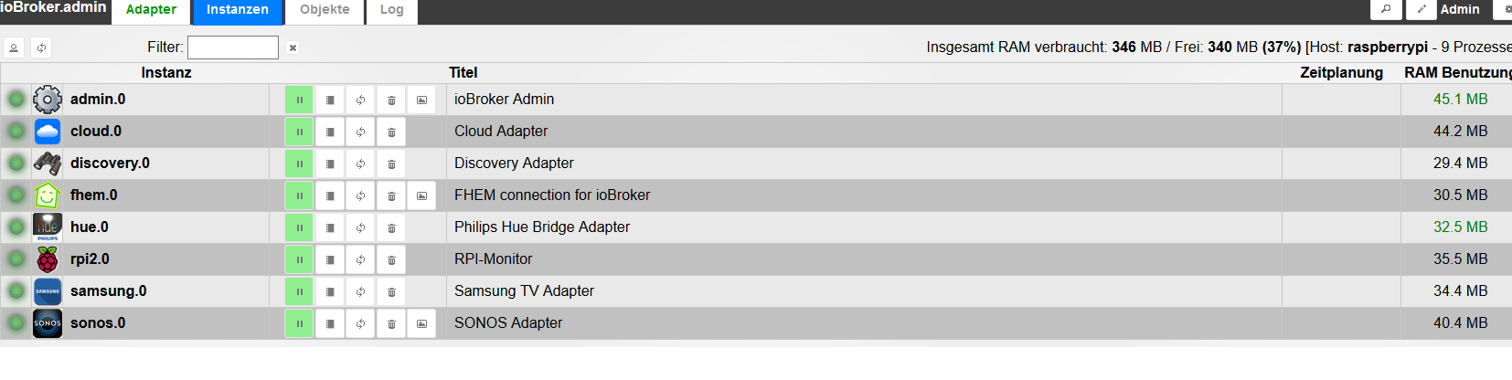Open settings for cloud.0 instance

(330, 132)
